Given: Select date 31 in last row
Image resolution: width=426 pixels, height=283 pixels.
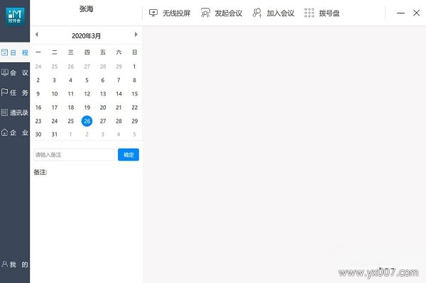Looking at the screenshot, I should click(x=55, y=134).
